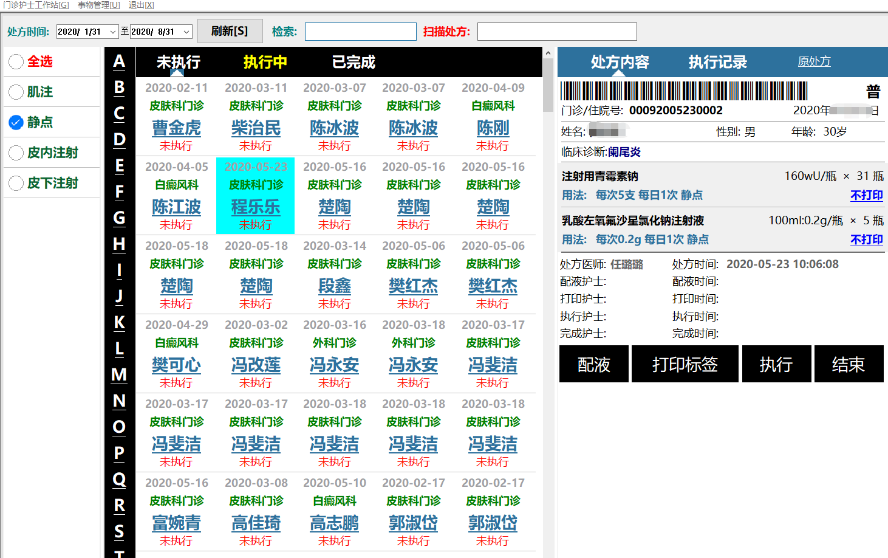This screenshot has width=888, height=558.
Task: Click 不打印 for 注射用青霉素钠
Action: 866,195
